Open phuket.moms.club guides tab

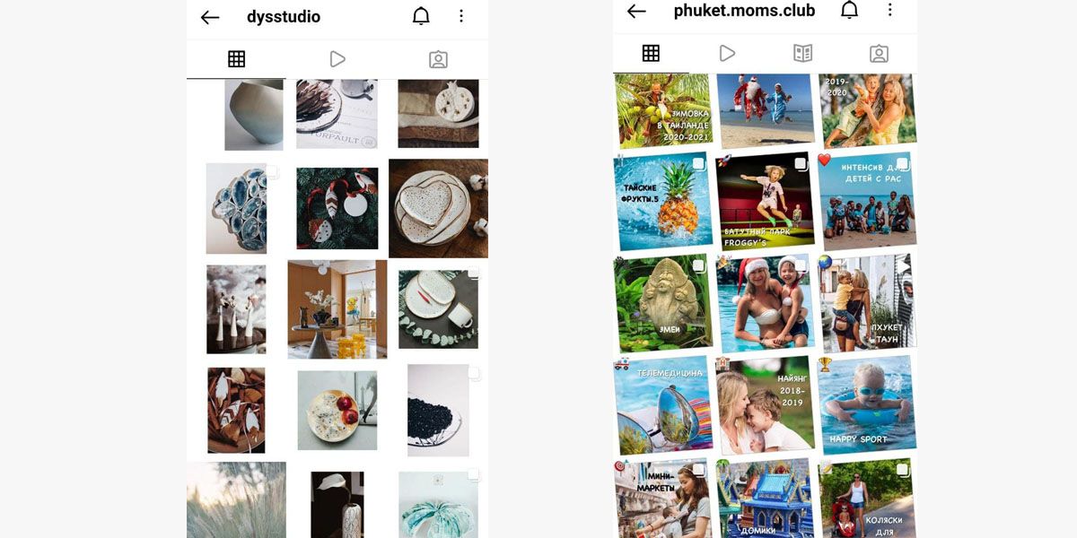click(x=802, y=54)
